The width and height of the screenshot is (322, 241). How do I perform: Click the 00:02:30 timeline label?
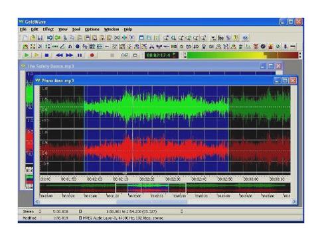pyautogui.click(x=173, y=179)
